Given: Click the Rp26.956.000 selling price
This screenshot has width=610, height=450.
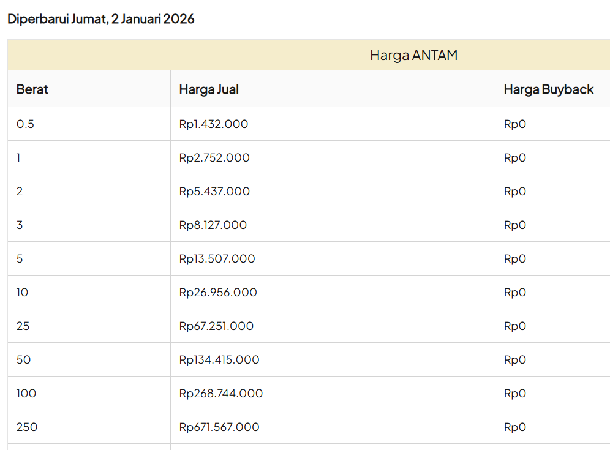Looking at the screenshot, I should click(x=218, y=293).
